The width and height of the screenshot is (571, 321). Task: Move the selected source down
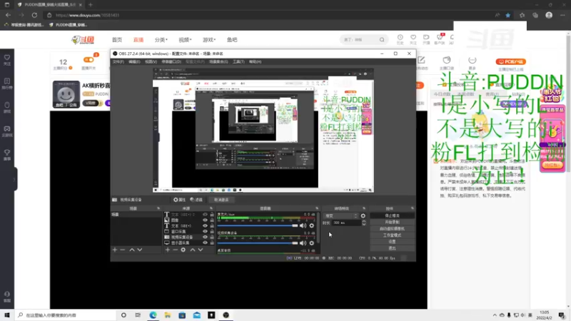(x=201, y=250)
